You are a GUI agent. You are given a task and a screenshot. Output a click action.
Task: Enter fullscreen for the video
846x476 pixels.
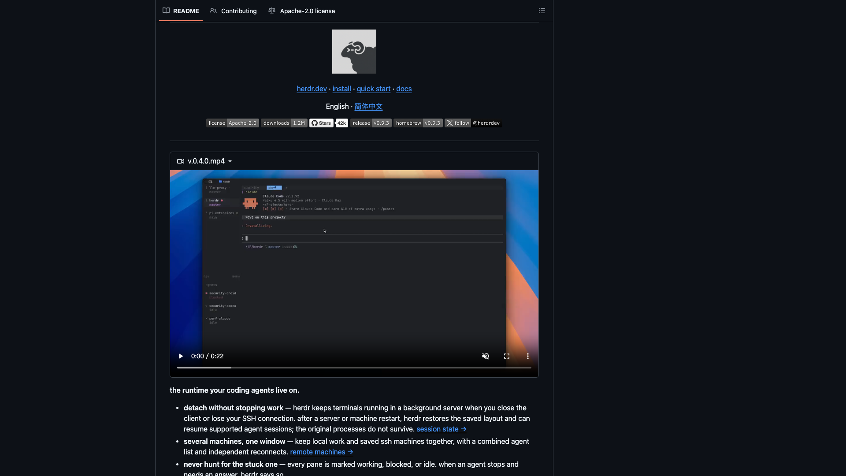point(506,356)
